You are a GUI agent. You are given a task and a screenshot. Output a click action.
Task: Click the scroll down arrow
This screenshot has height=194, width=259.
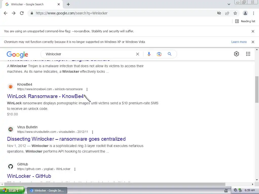(x=257, y=180)
